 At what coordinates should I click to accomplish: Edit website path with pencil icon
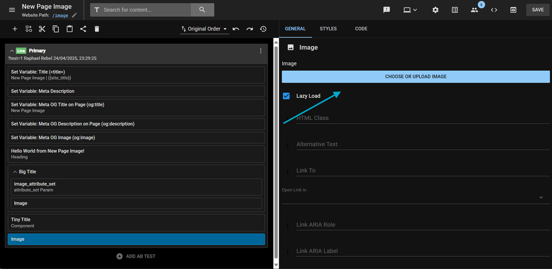point(74,16)
